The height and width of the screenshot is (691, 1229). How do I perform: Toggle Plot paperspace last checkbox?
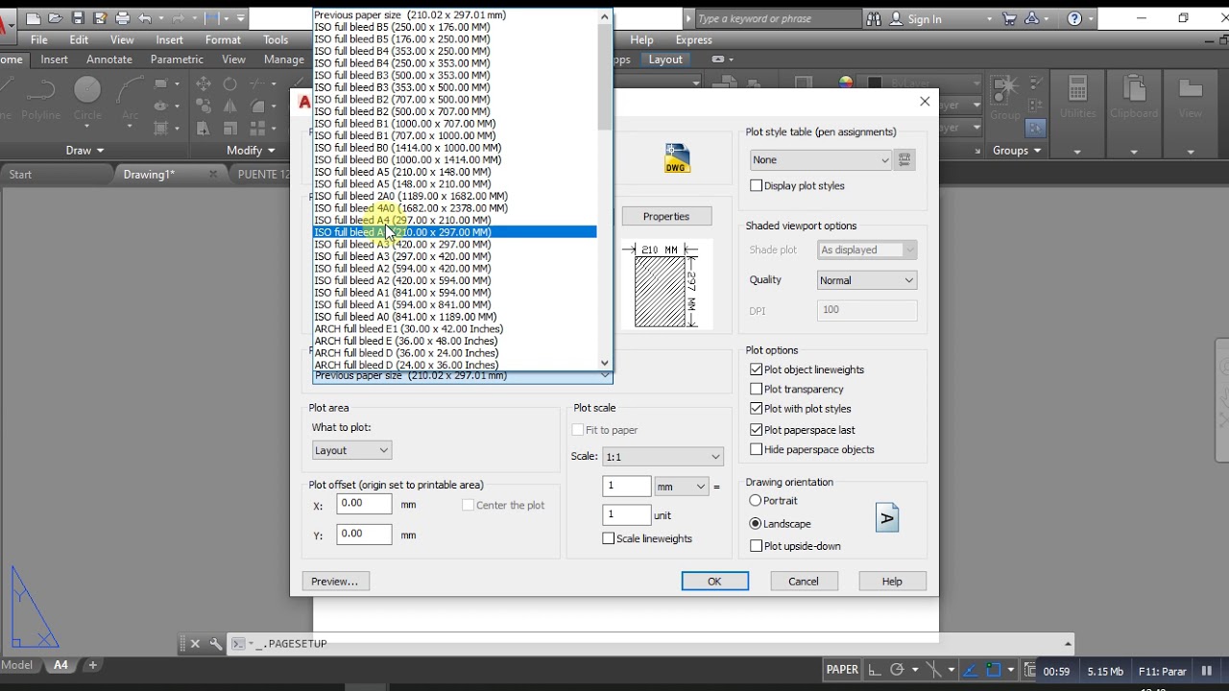pos(757,430)
